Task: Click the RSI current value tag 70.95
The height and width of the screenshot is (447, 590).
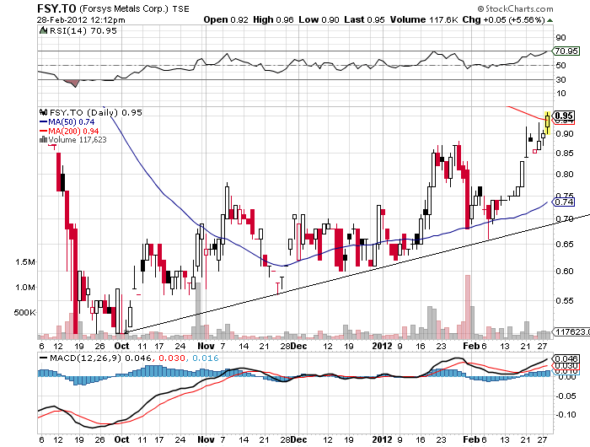Action: (566, 51)
